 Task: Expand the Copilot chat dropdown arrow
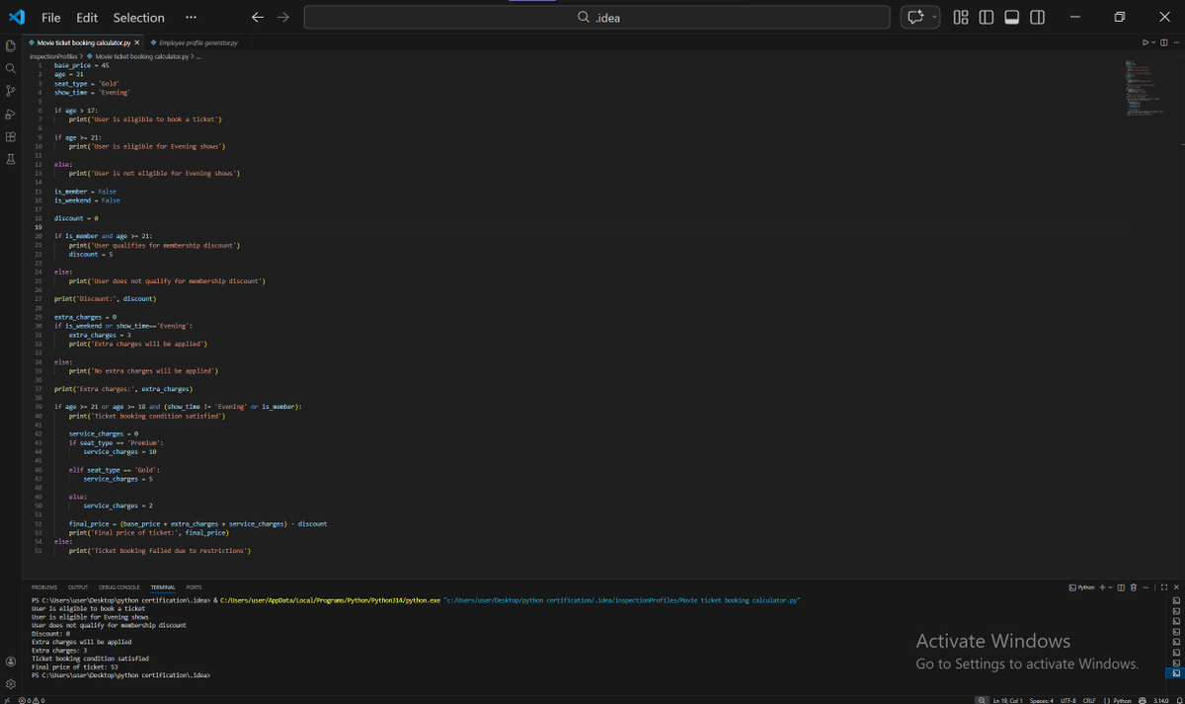tap(934, 18)
